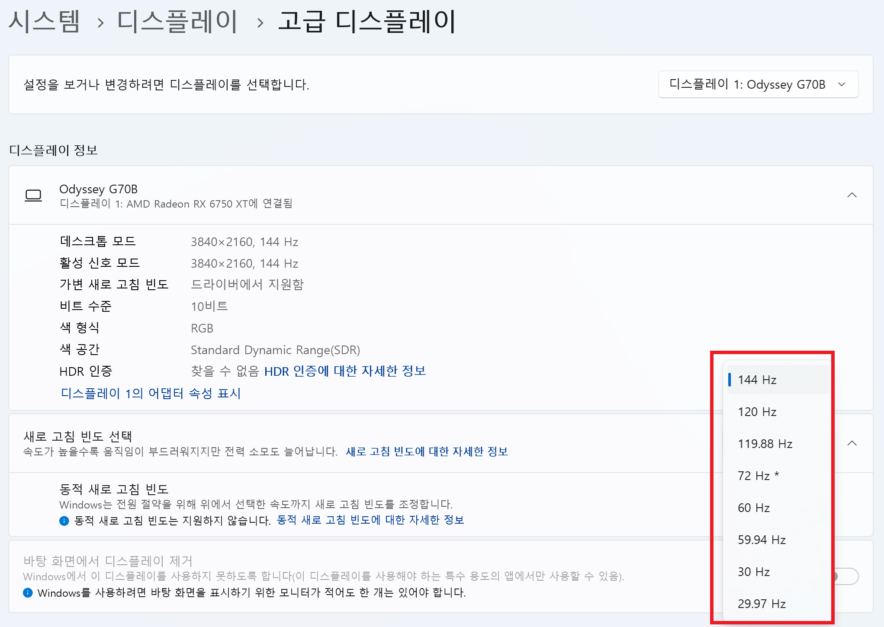Pick the 72 Hz * option
Image resolution: width=884 pixels, height=627 pixels.
[778, 476]
